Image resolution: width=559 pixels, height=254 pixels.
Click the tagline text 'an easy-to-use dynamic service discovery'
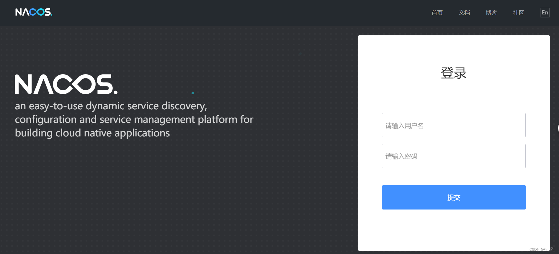[111, 106]
